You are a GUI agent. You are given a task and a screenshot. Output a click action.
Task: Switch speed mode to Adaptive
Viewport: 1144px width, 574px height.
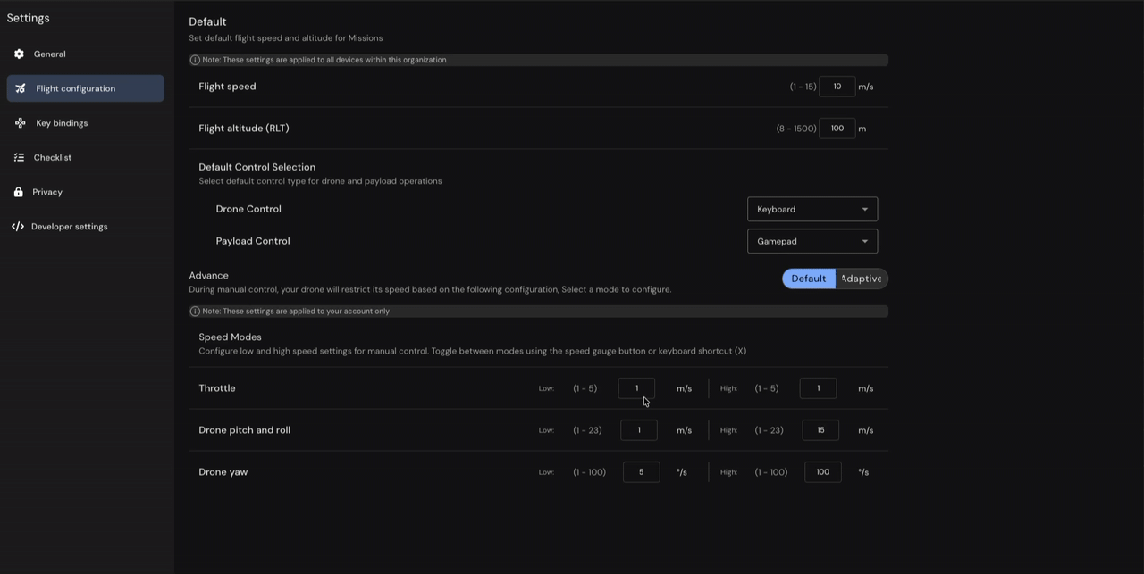[861, 279]
